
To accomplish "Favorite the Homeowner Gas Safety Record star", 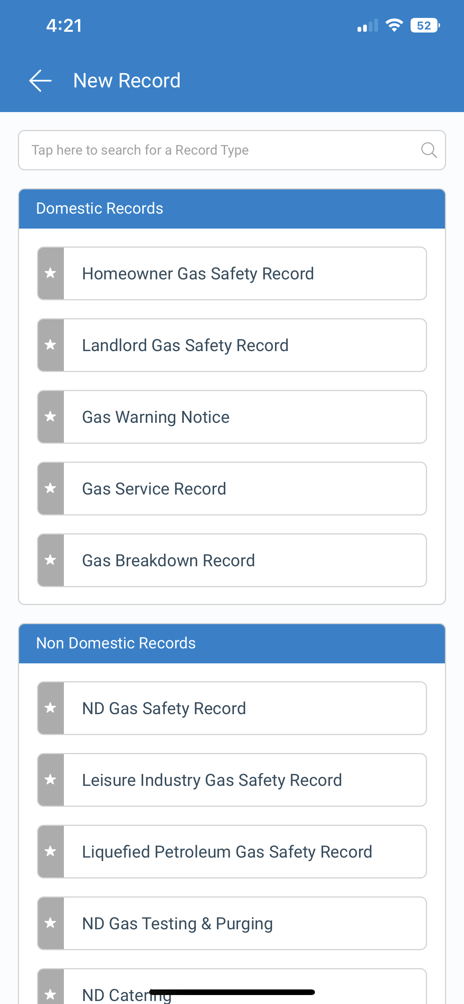I will click(51, 273).
